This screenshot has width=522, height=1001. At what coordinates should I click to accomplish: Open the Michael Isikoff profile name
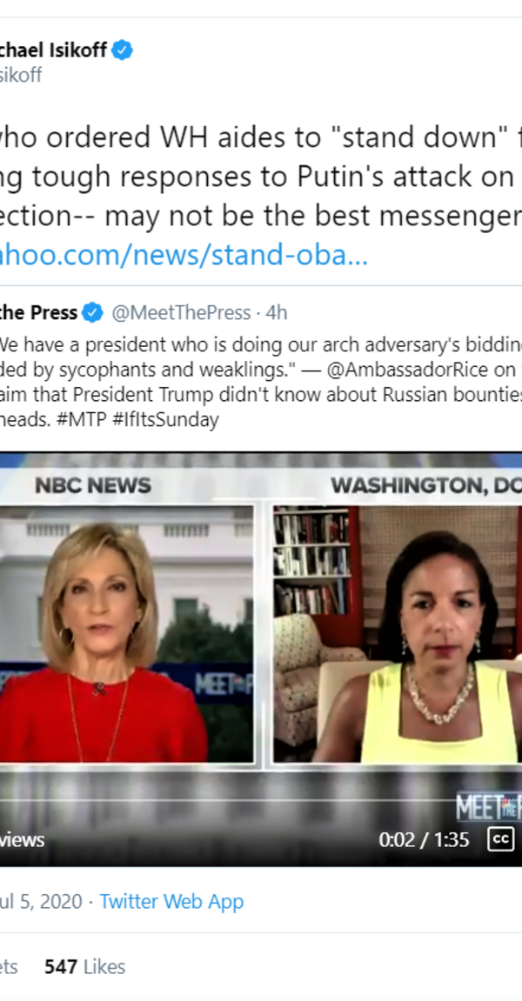coord(54,50)
